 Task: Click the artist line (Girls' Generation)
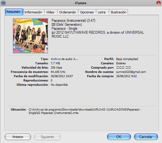click(x=67, y=24)
